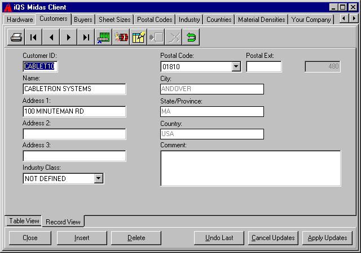361x253 pixels.
Task: Open the Industry Class dropdown
Action: click(x=99, y=178)
